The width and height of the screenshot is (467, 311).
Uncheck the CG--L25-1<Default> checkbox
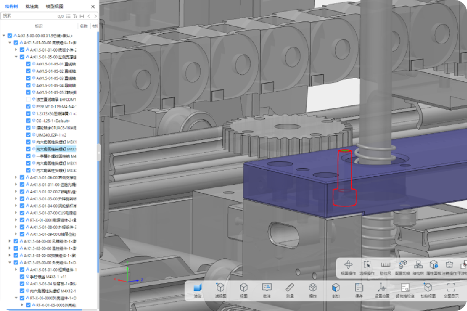pos(28,121)
